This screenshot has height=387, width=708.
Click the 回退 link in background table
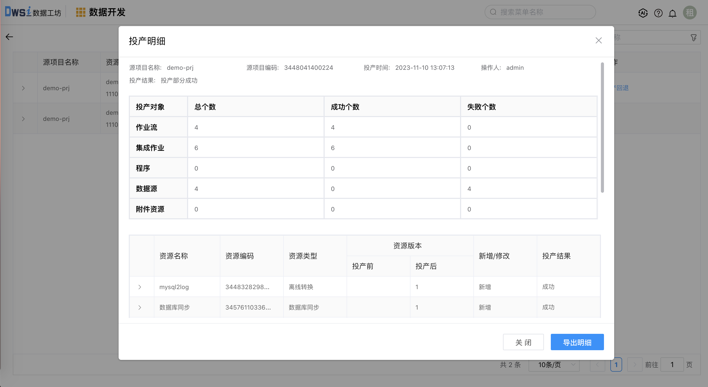pyautogui.click(x=622, y=88)
